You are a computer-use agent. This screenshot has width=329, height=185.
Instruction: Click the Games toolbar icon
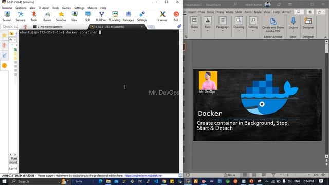(x=47, y=16)
